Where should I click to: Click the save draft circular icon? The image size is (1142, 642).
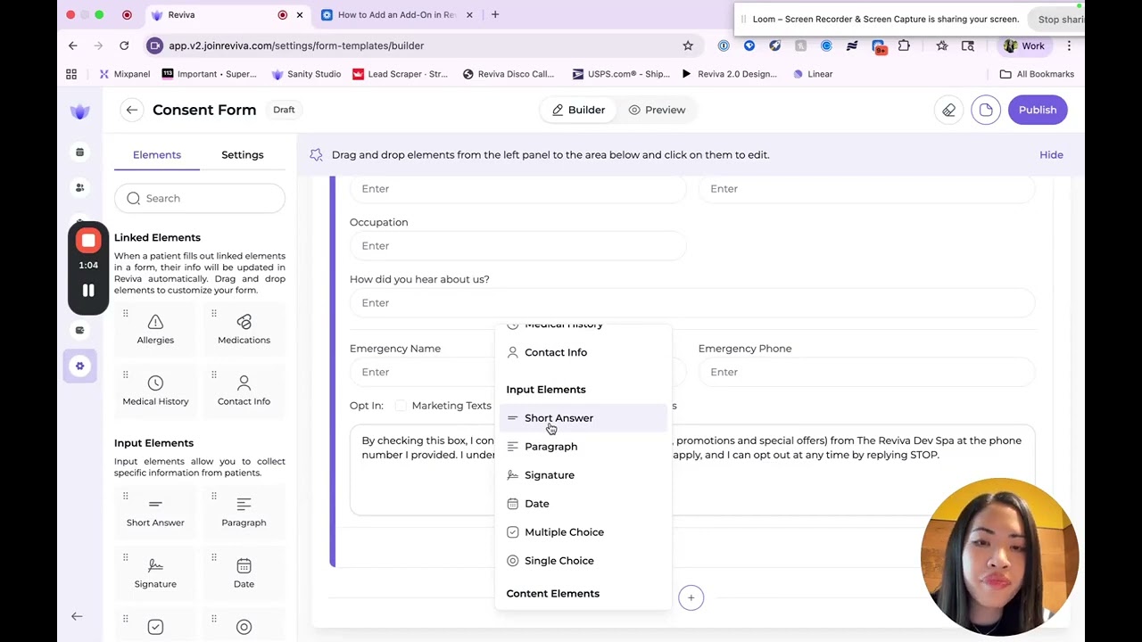pos(986,110)
